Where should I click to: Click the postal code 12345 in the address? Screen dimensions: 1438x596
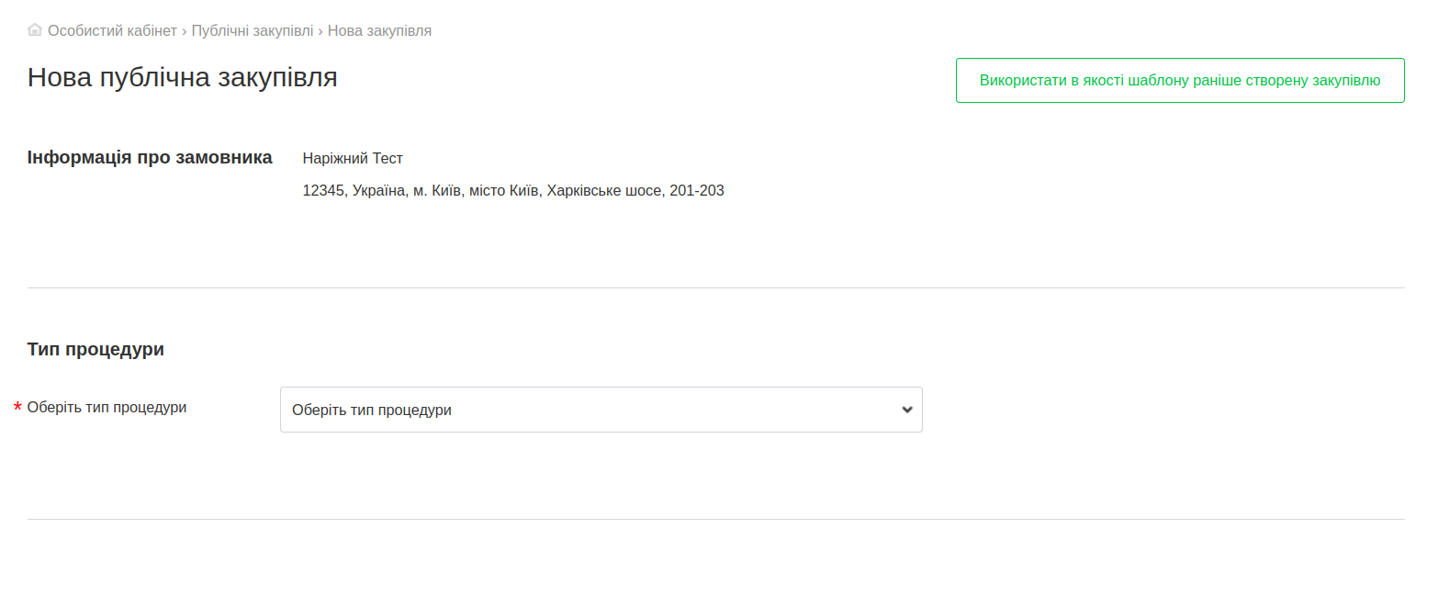pyautogui.click(x=320, y=191)
